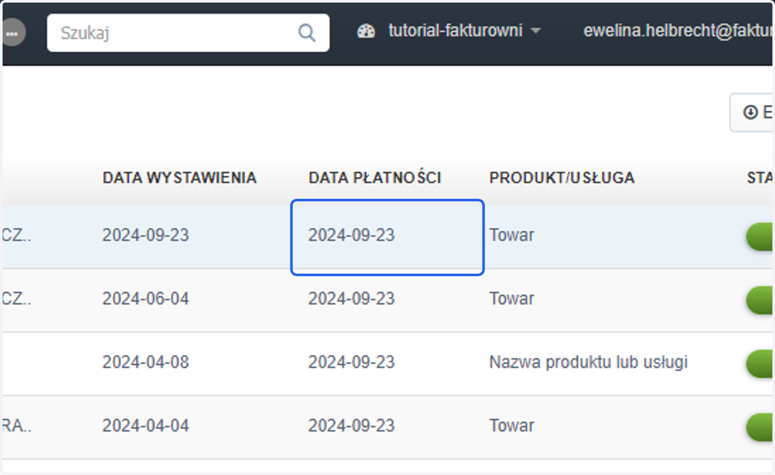Click the dashboard gauge icon
This screenshot has height=475, width=775.
pos(366,31)
